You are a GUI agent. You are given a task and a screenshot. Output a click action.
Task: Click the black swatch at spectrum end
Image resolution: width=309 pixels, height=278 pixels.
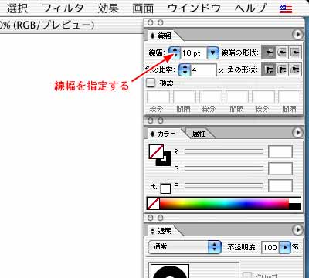pos(295,206)
